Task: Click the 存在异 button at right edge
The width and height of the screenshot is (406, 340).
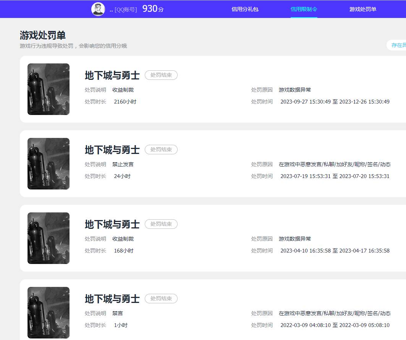Action: (398, 45)
